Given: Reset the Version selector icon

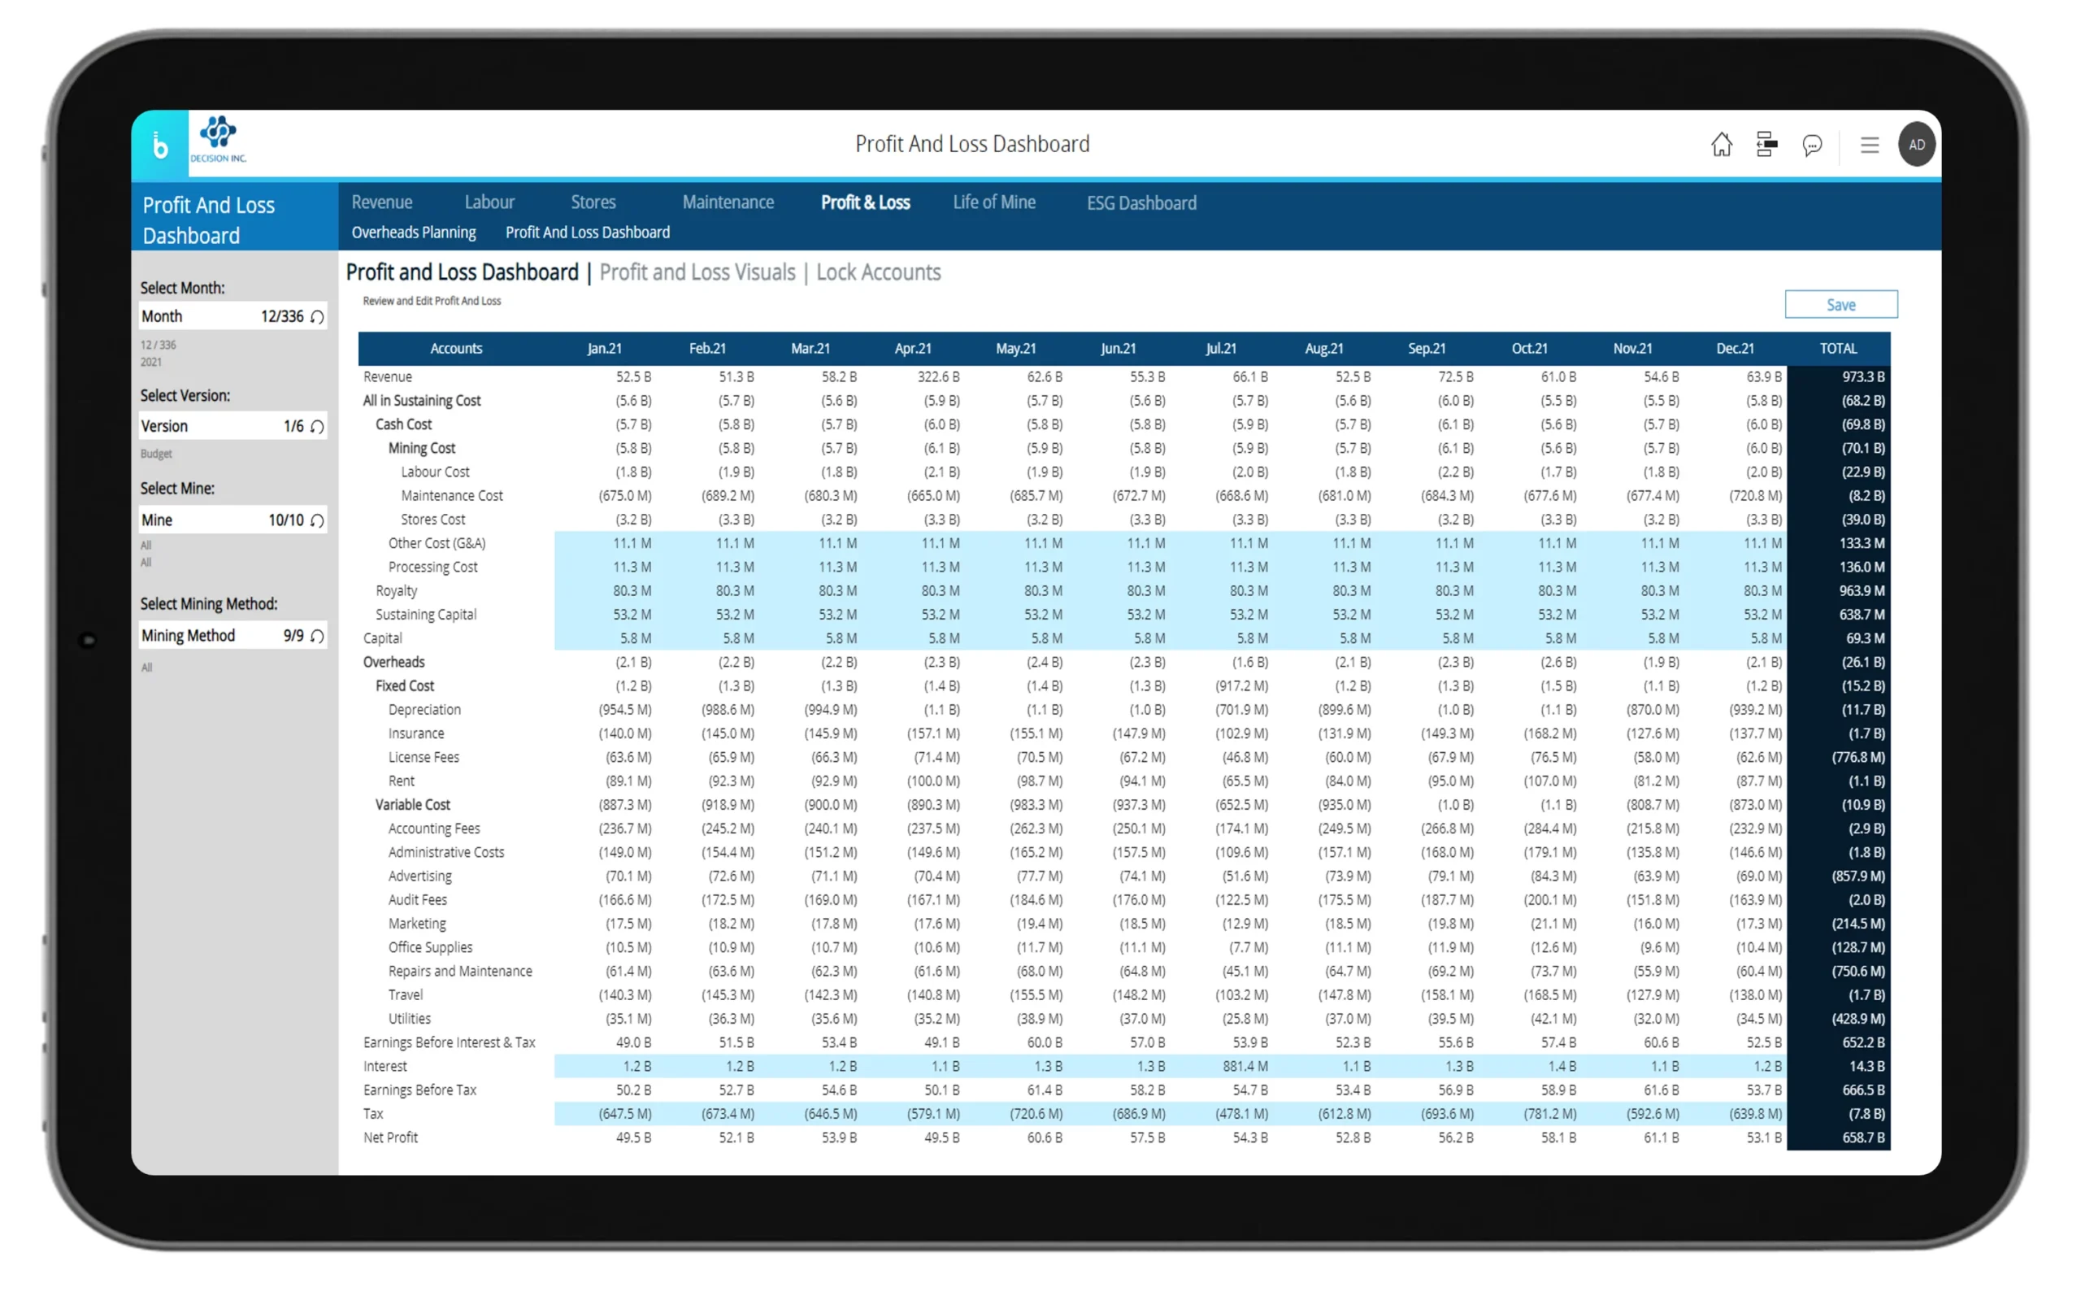Looking at the screenshot, I should click(317, 426).
